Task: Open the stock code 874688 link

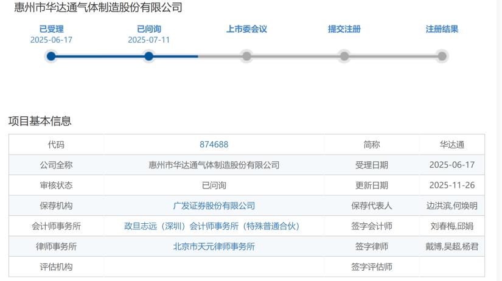Action: [214, 145]
